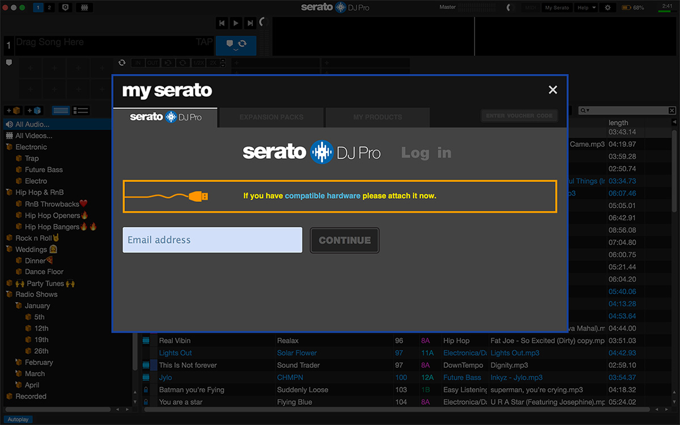680x425 pixels.
Task: Click the video icon beside Real Vibin
Action: (x=146, y=341)
